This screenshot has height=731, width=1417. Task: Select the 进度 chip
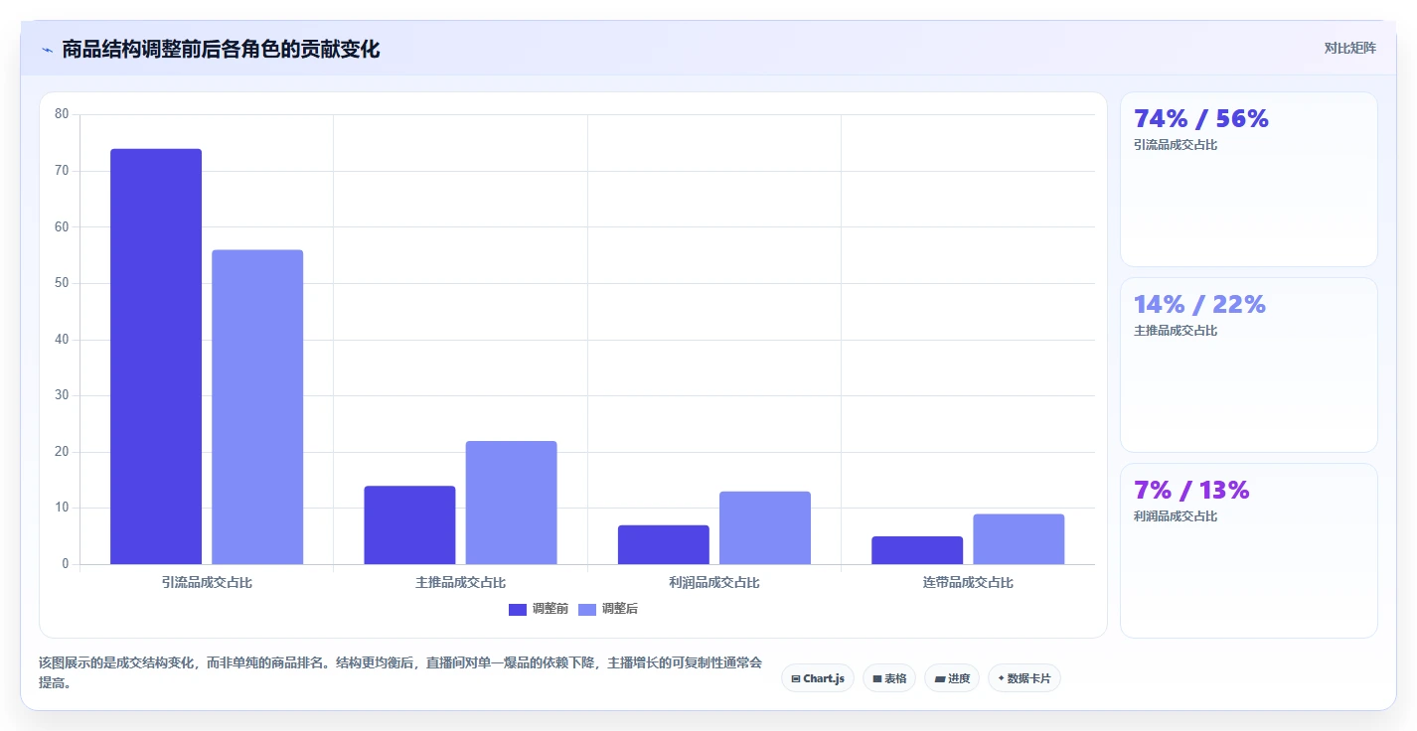(x=952, y=678)
